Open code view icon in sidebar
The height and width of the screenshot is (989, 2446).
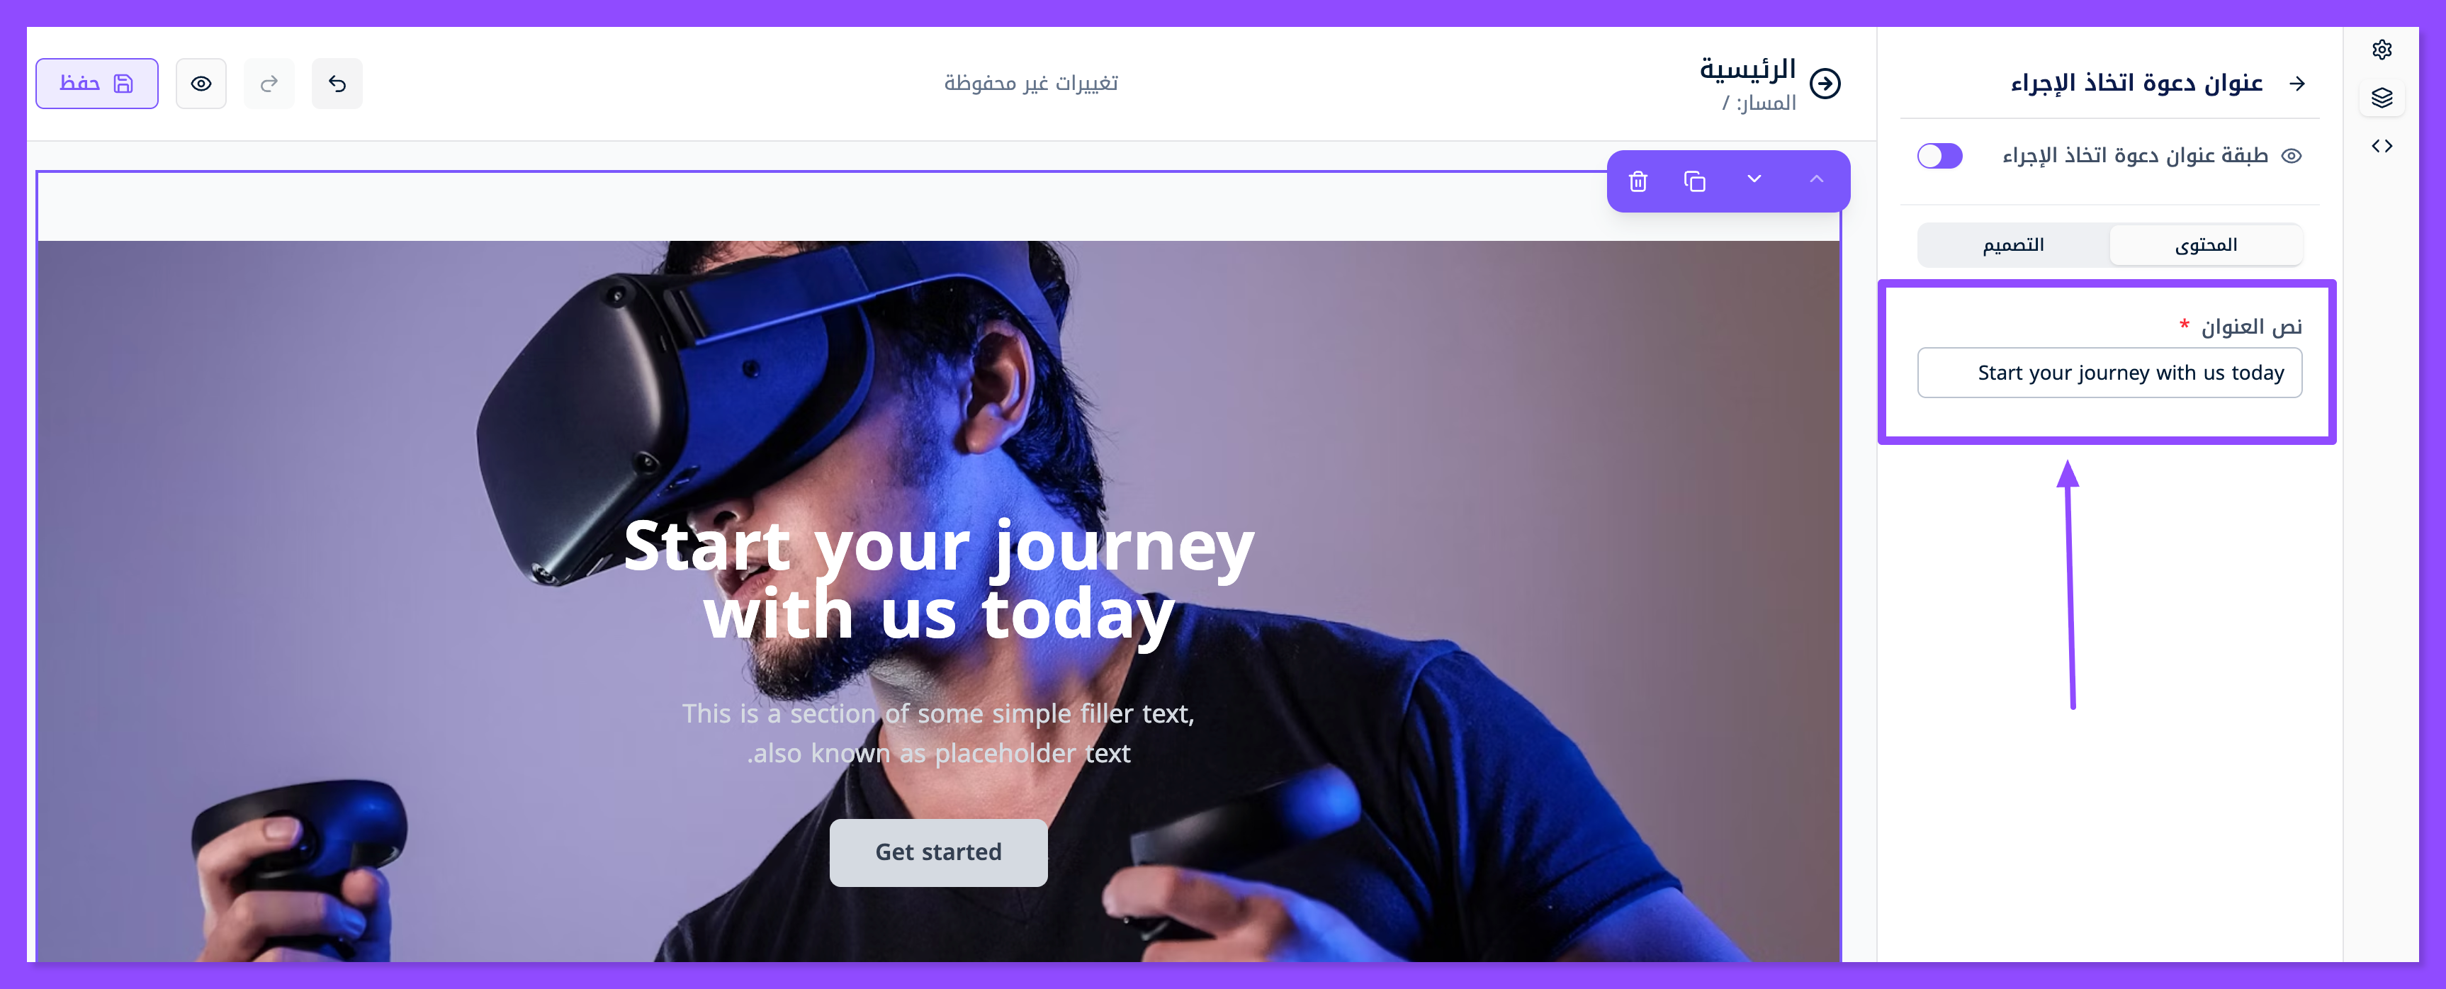coord(2382,146)
